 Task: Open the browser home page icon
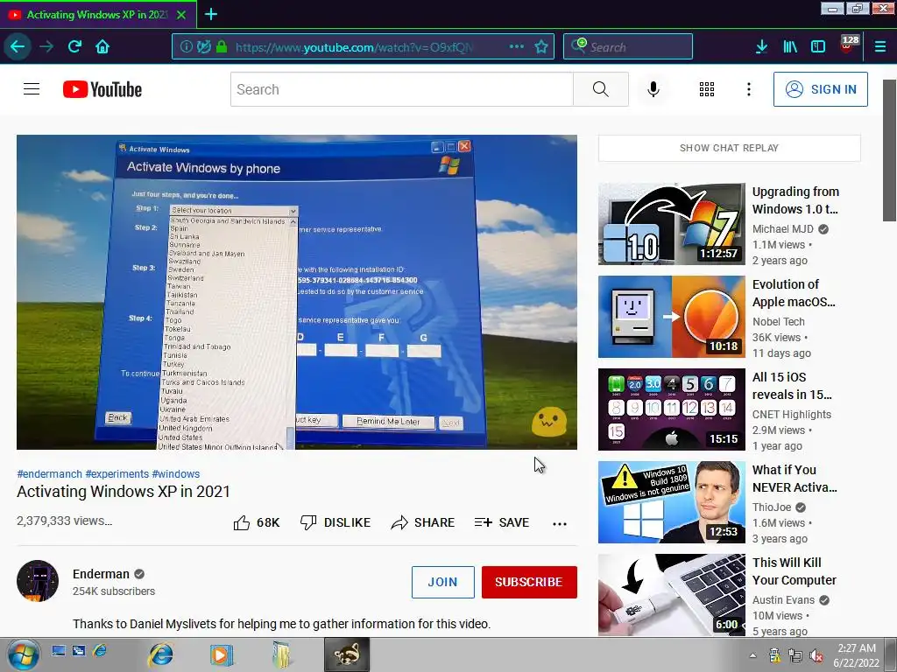pyautogui.click(x=102, y=46)
